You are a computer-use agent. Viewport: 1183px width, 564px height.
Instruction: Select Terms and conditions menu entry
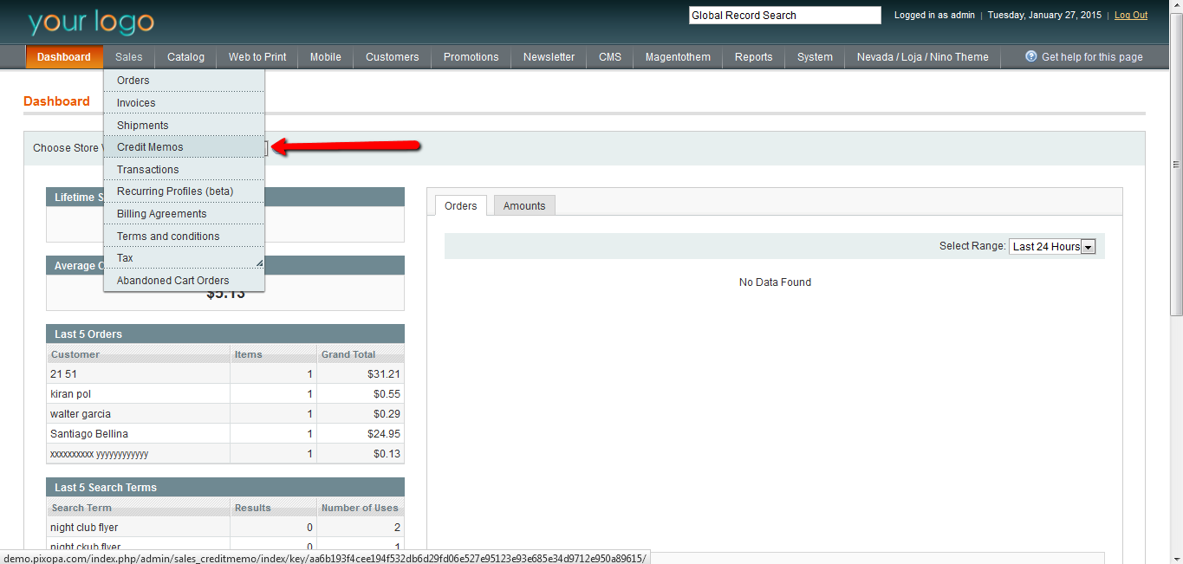(184, 237)
